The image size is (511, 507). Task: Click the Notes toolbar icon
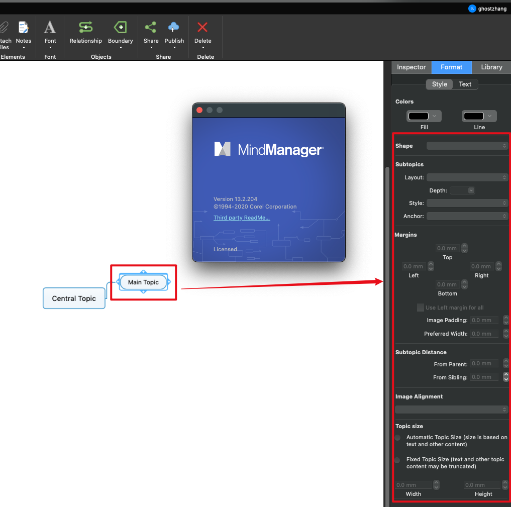[23, 28]
